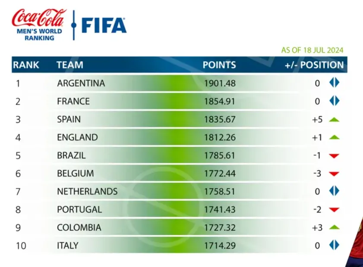Click the Men's World Ranking title text

39,34
